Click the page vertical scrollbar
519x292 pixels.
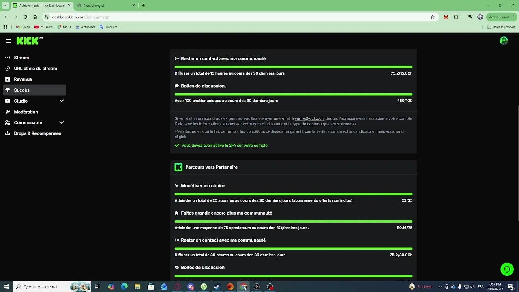(517, 163)
